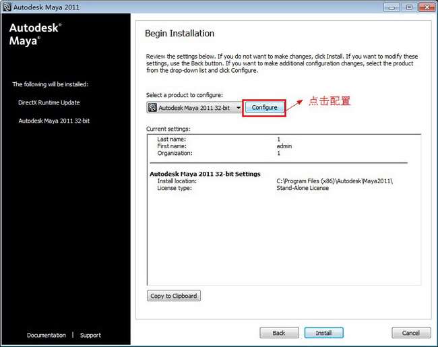The width and height of the screenshot is (438, 347).
Task: Minimize the Autodesk Maya 2011 window
Action: pos(392,7)
